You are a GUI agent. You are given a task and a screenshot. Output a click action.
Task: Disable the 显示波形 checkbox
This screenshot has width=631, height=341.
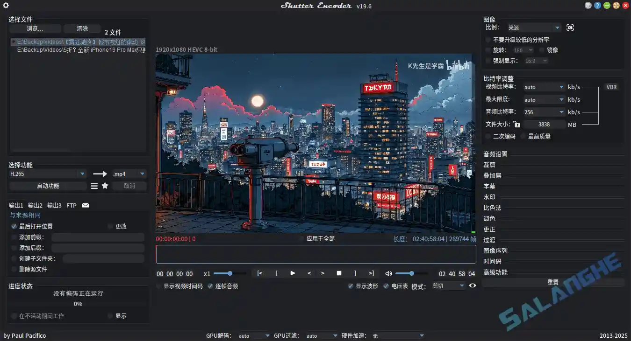pos(350,286)
